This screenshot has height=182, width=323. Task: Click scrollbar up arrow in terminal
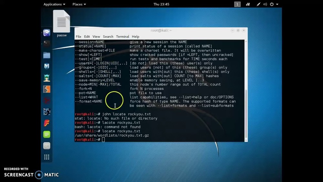point(246,41)
